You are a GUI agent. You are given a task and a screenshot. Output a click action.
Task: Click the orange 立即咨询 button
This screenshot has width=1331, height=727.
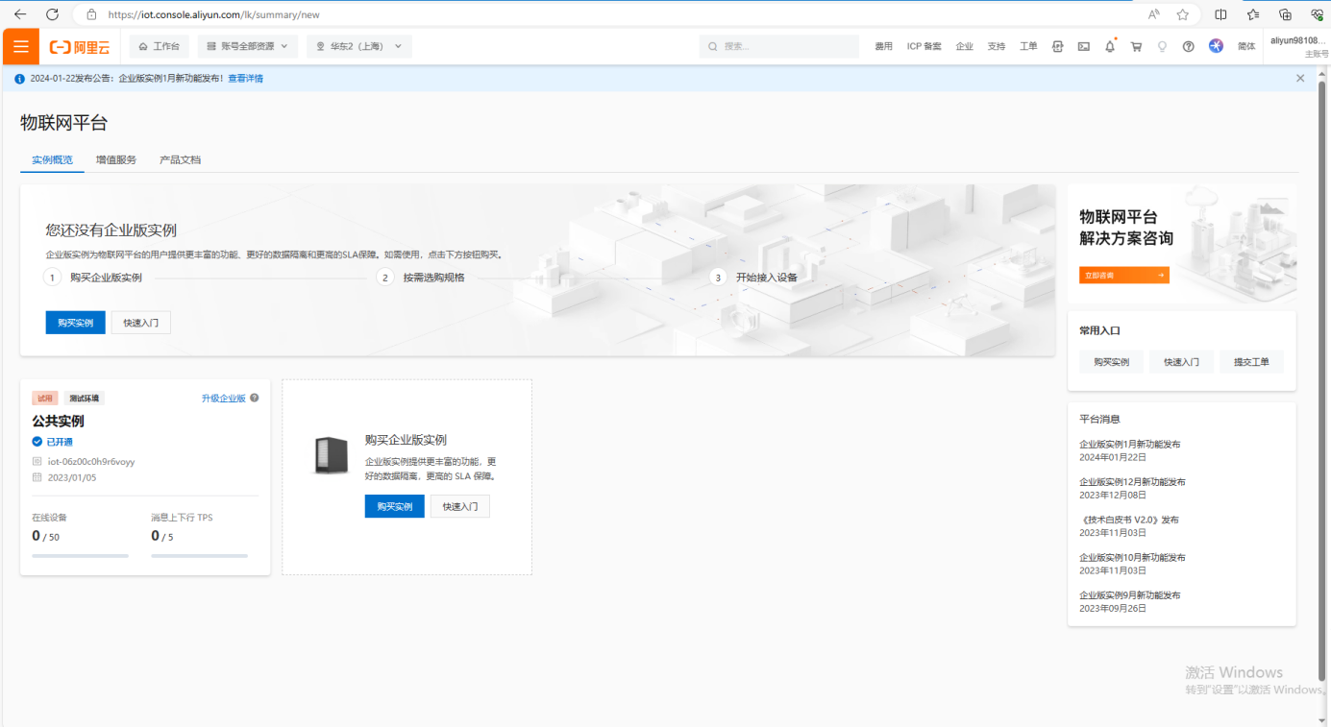1124,276
